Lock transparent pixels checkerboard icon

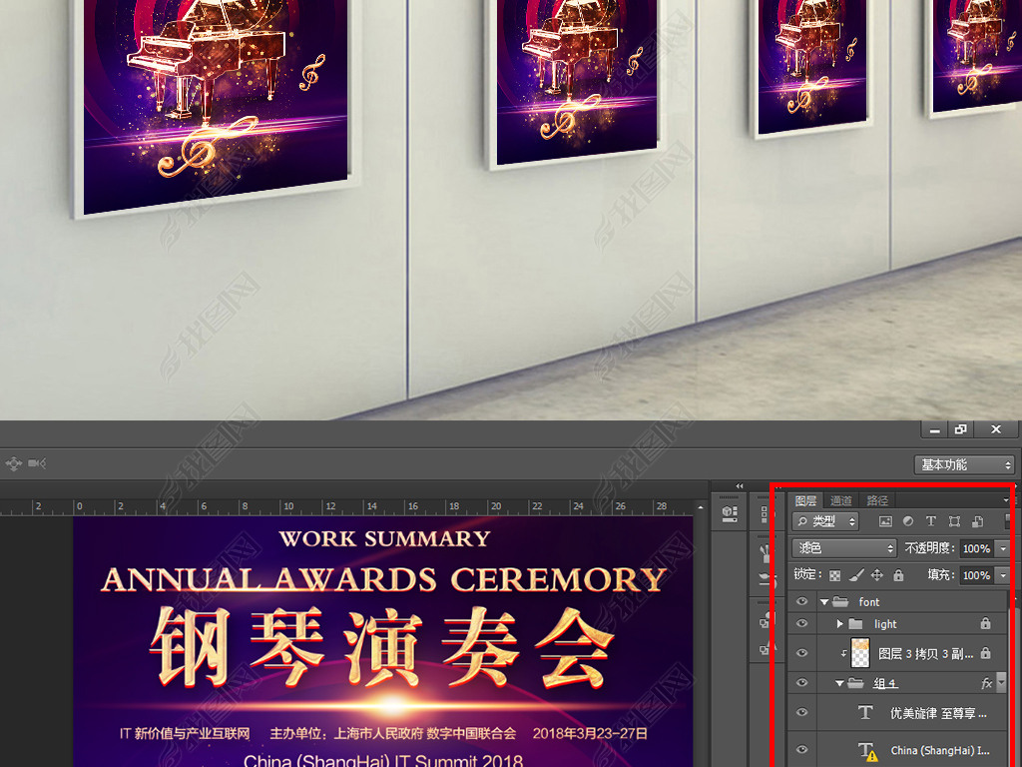click(x=835, y=575)
